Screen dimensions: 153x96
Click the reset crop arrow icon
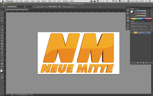(100, 7)
